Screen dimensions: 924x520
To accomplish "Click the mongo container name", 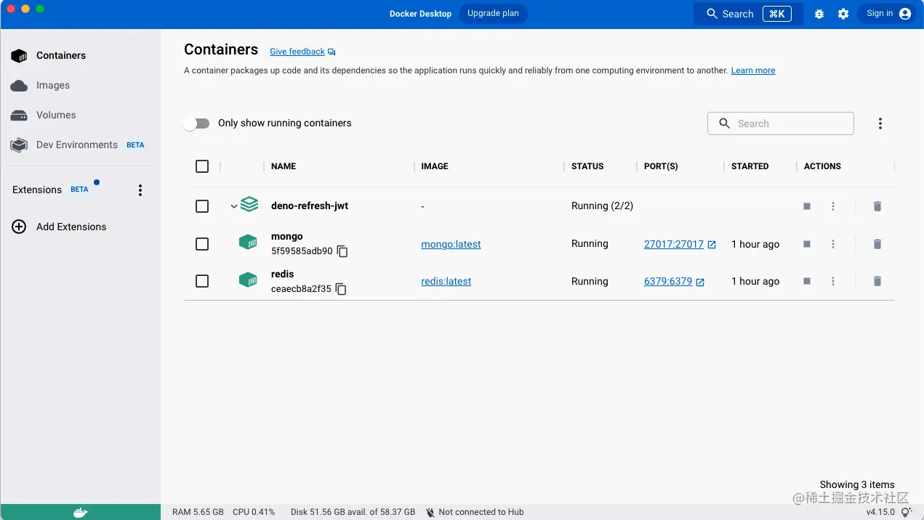I will (287, 237).
